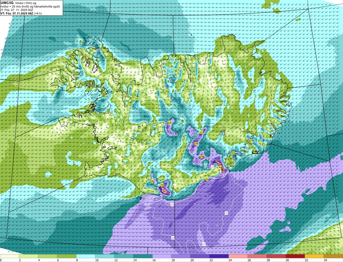Screen dimensions: 343x262
Task: Choose the 10–12 m/s turquoise legend swatch
Action: (105, 256)
